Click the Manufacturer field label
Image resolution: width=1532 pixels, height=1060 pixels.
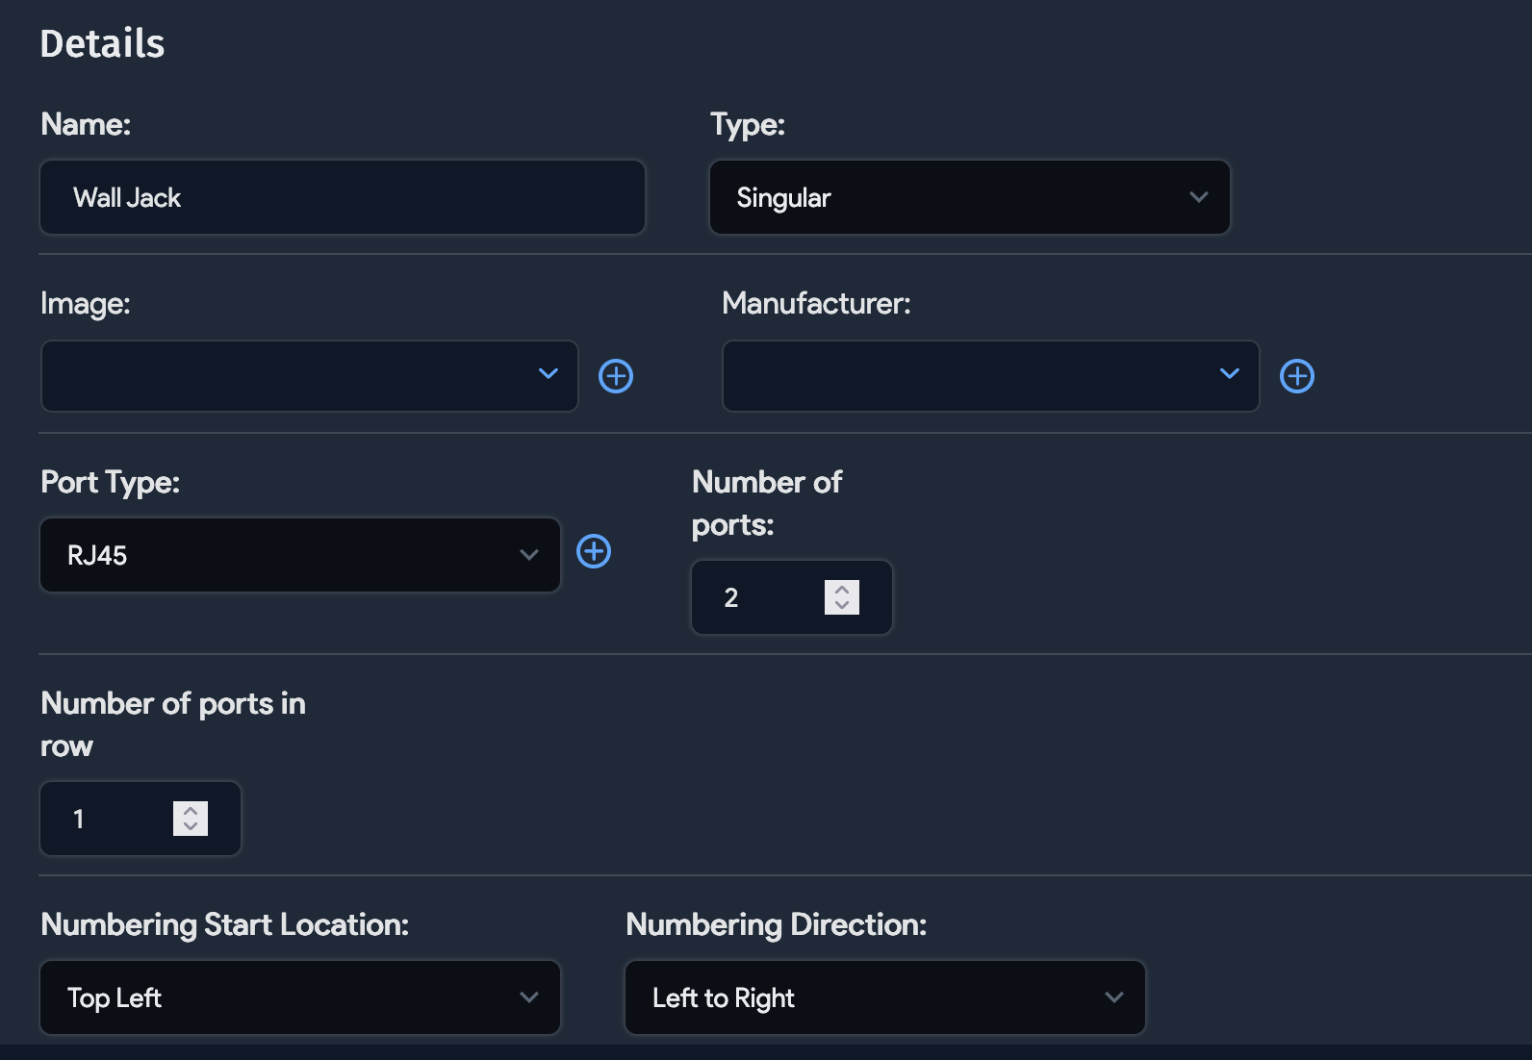click(815, 304)
